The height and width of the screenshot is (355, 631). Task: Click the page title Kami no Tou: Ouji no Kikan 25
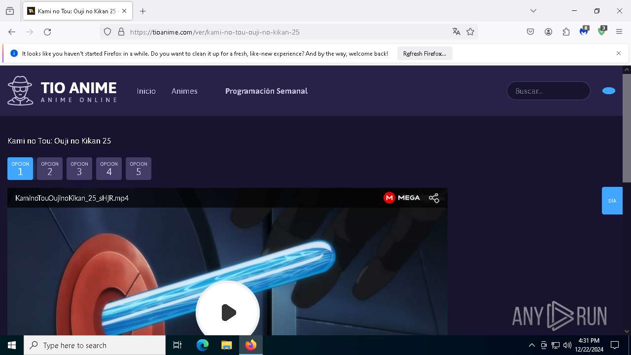(59, 141)
